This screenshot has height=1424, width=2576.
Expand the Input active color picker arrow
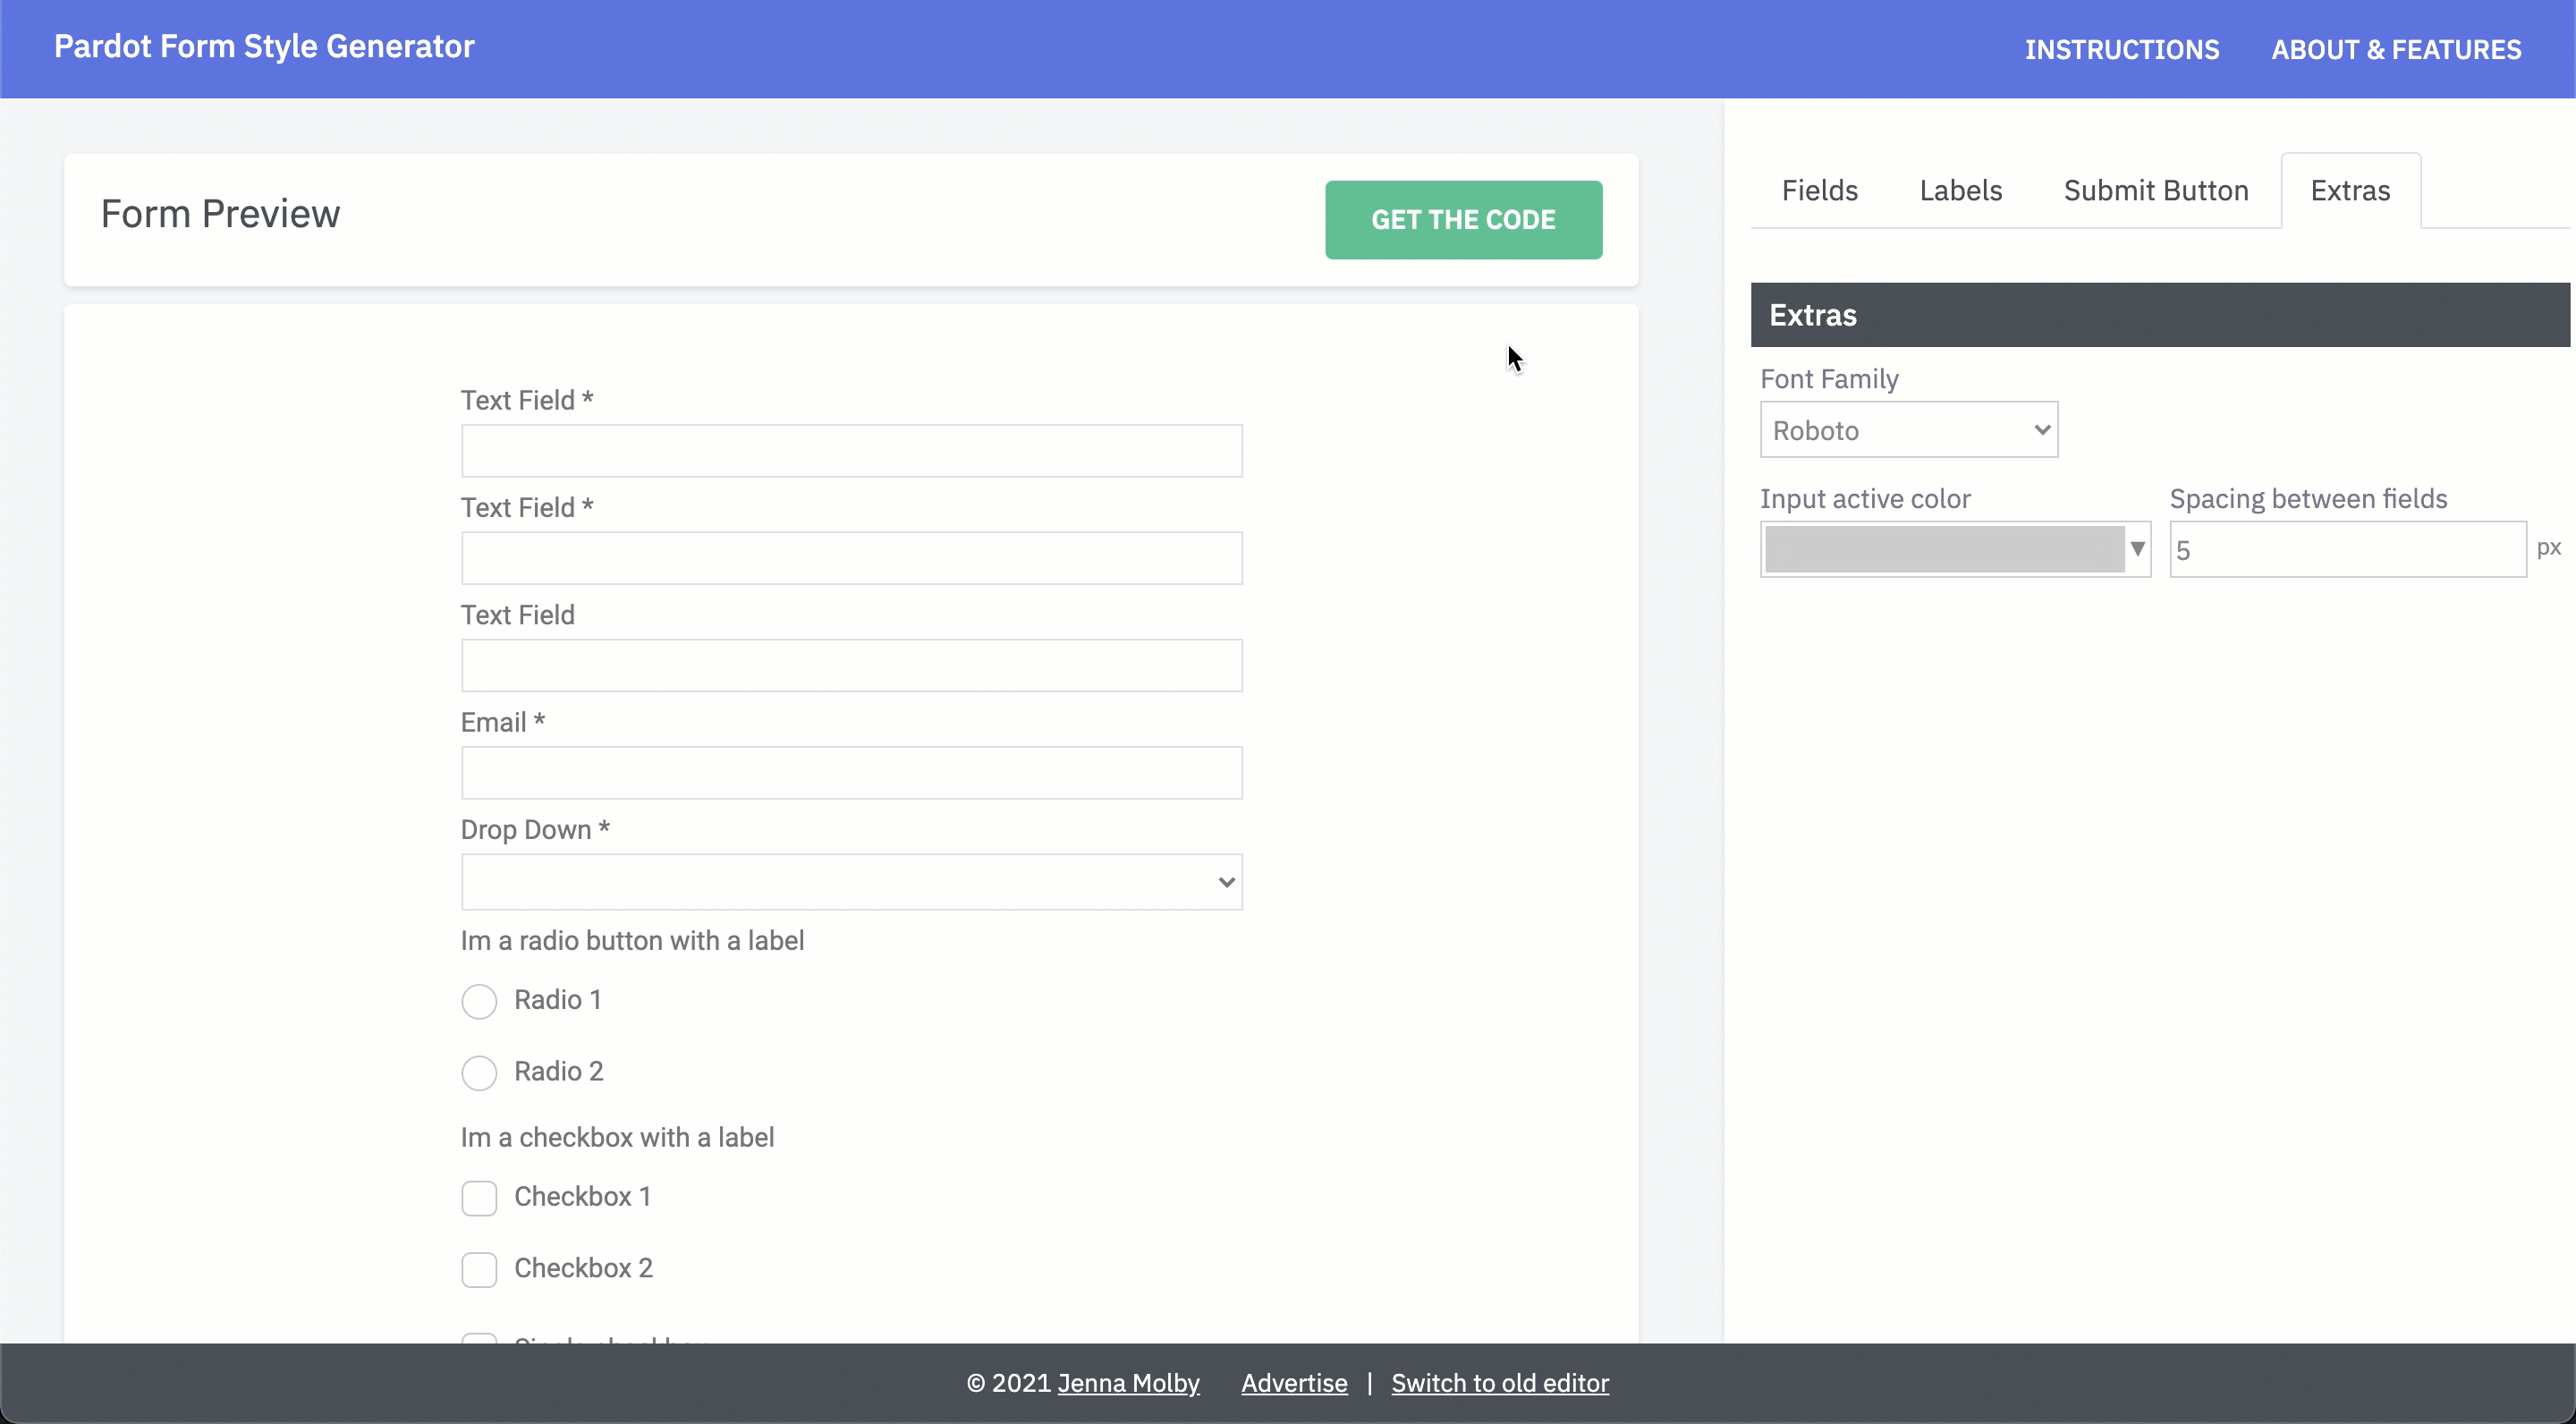pos(2137,549)
